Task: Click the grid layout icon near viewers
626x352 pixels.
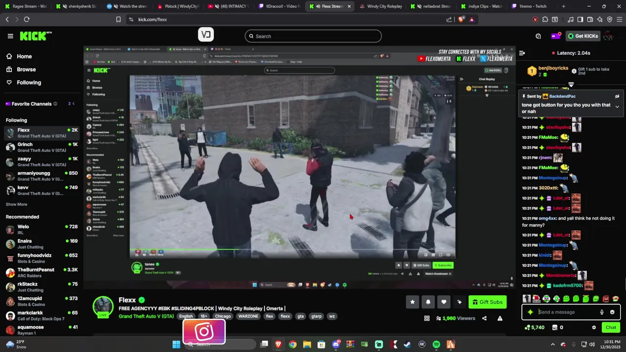Action: click(427, 318)
